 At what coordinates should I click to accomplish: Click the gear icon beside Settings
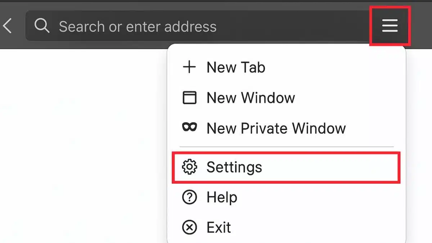(x=189, y=167)
